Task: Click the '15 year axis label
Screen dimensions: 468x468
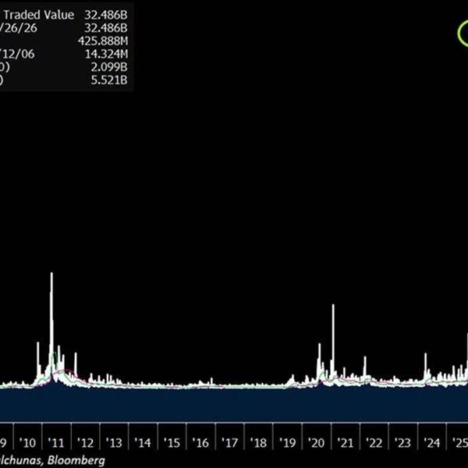Action: (x=172, y=442)
